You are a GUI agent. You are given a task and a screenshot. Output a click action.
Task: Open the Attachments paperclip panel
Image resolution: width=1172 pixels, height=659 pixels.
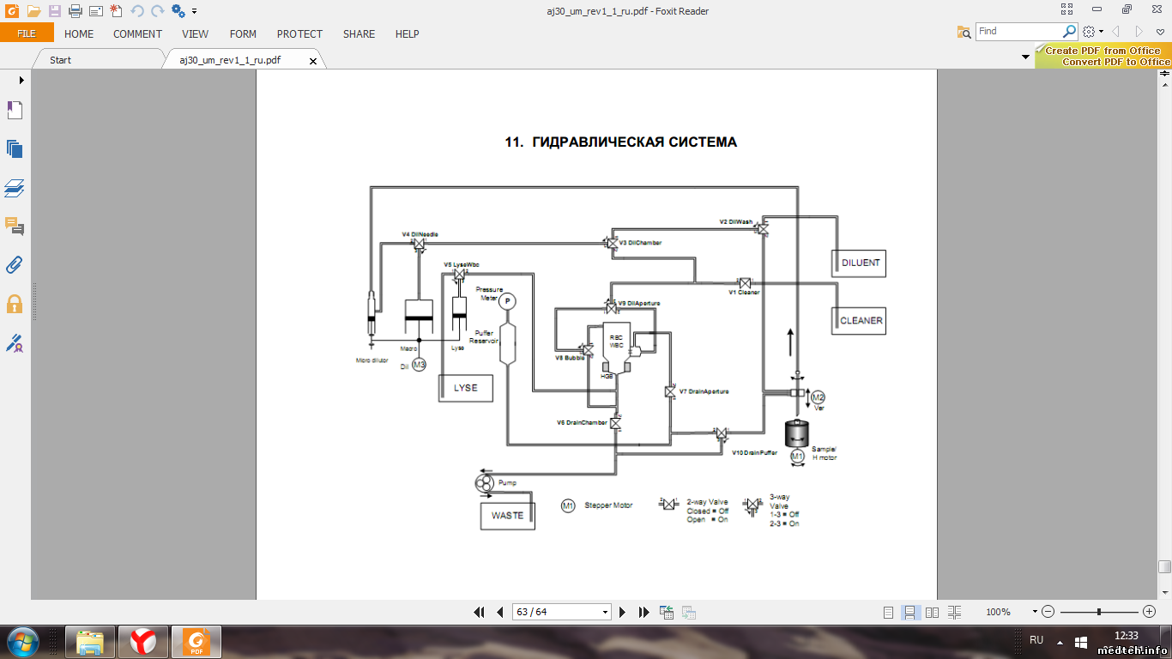pos(15,264)
